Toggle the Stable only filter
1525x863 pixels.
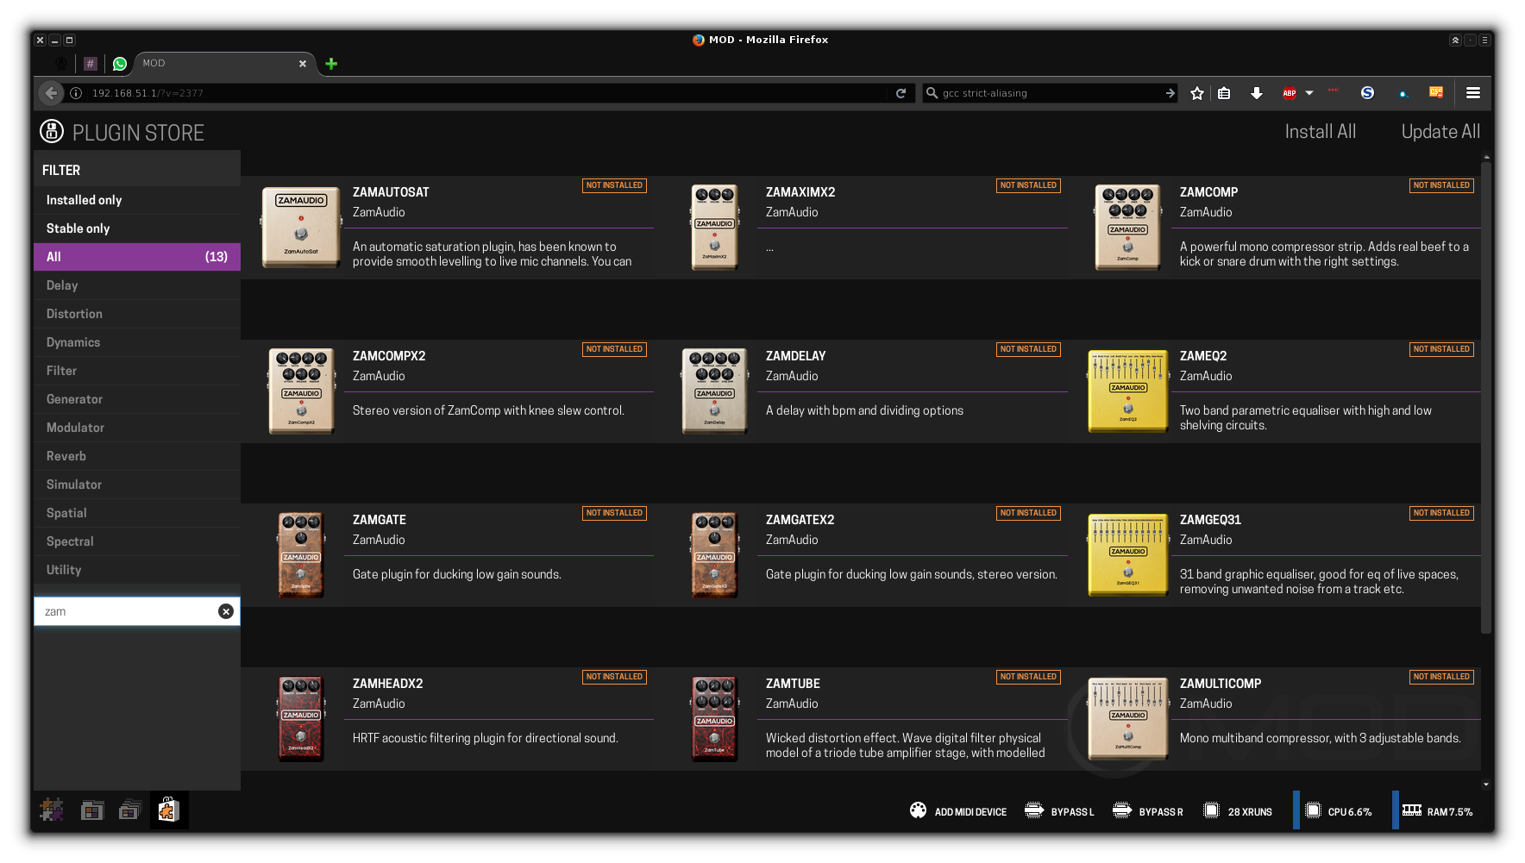pos(78,228)
